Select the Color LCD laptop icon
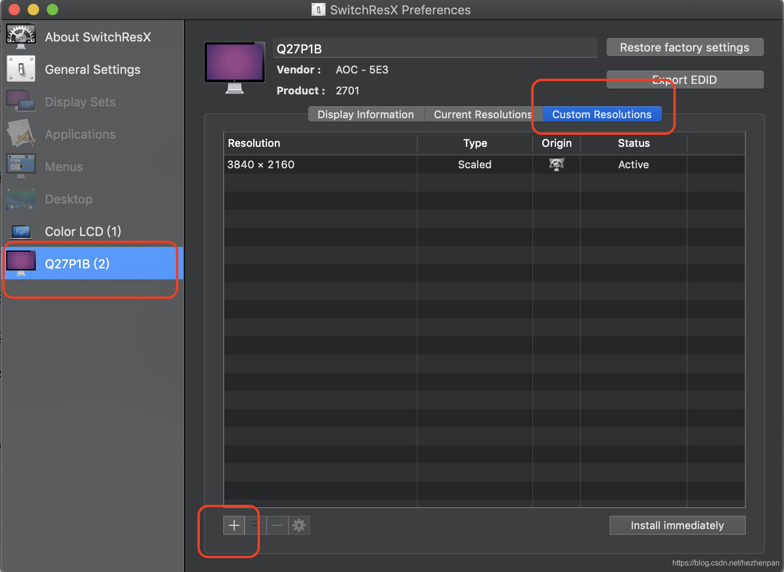Image resolution: width=784 pixels, height=572 pixels. coord(21,232)
